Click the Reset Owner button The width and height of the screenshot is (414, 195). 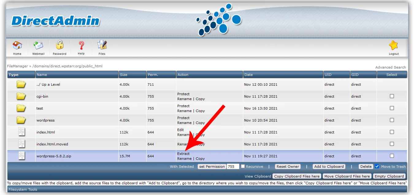288,167
